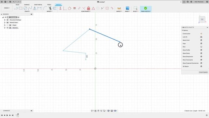
Task: Open the data panel grid icon
Action: click(2, 2)
